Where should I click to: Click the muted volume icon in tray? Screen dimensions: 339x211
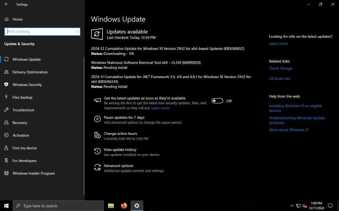pos(305,206)
